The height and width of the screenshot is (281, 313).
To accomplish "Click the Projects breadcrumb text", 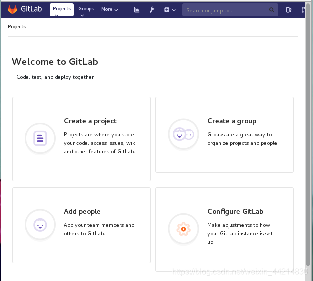I will click(17, 27).
